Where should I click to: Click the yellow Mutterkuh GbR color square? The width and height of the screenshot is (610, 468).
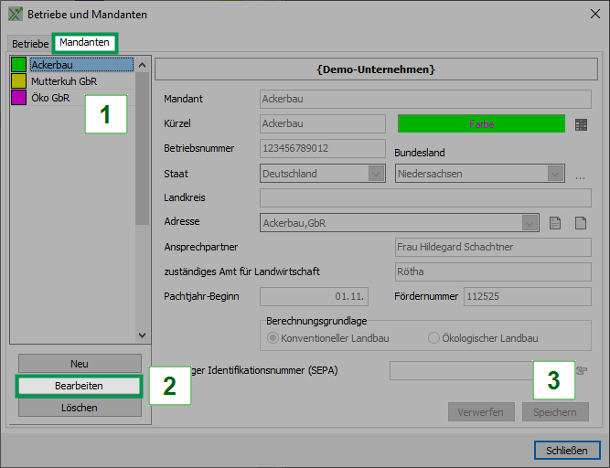[x=18, y=80]
